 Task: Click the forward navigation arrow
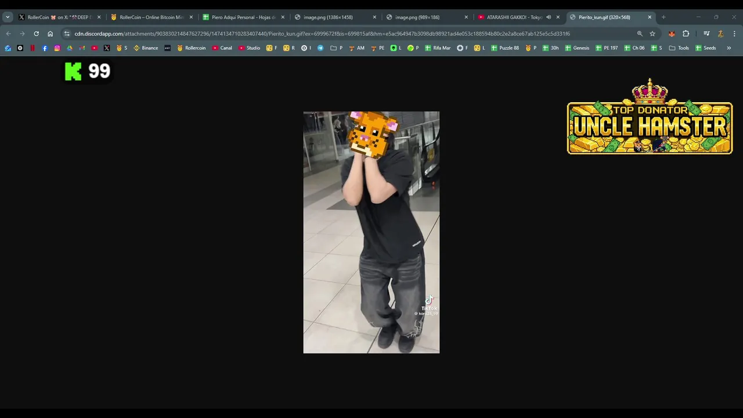[x=22, y=34]
